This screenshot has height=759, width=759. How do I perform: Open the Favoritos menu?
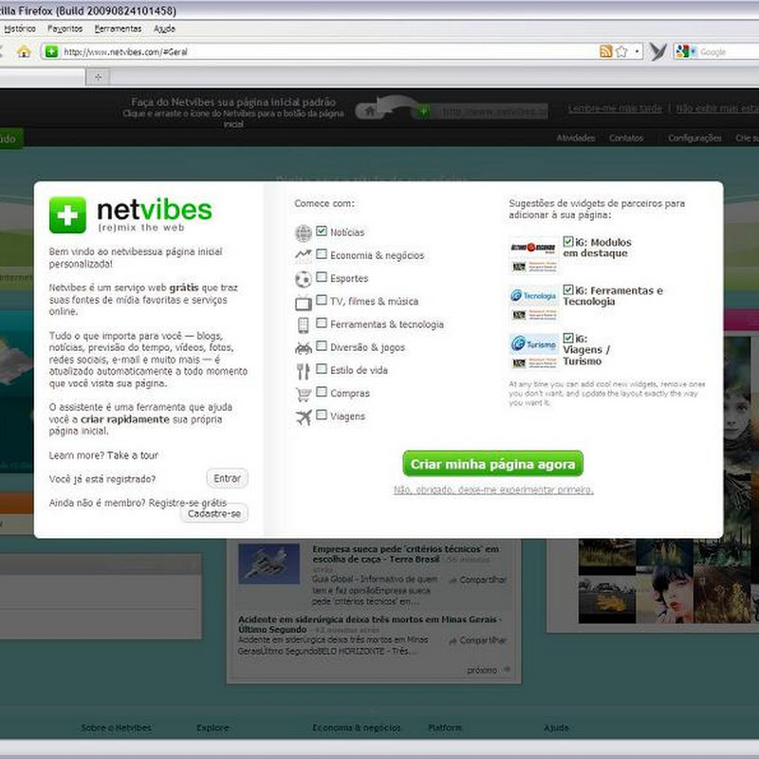click(x=65, y=29)
